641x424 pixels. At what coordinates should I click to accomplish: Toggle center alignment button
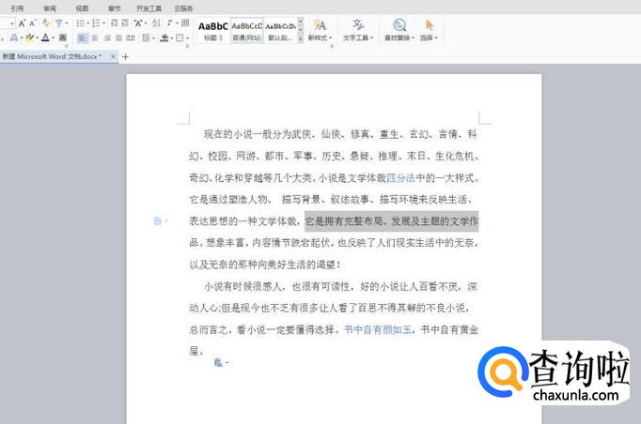coord(94,38)
